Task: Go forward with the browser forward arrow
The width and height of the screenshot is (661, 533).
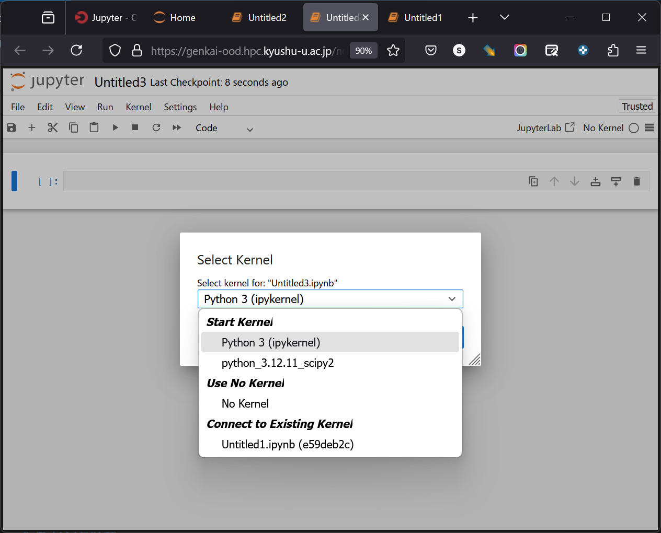Action: [x=48, y=50]
